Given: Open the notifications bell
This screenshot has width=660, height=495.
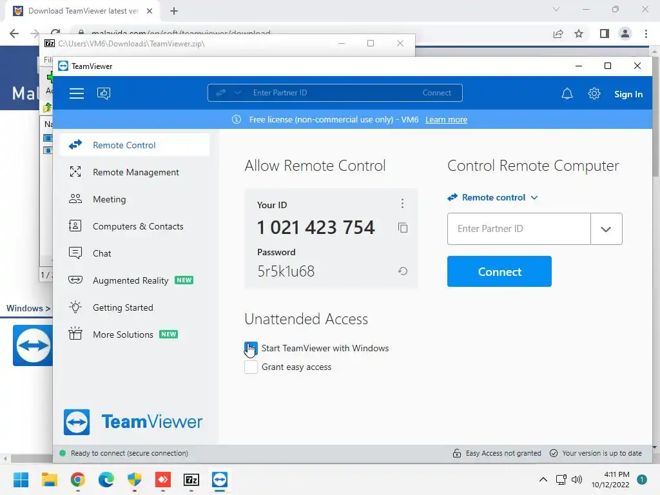Looking at the screenshot, I should click(567, 93).
